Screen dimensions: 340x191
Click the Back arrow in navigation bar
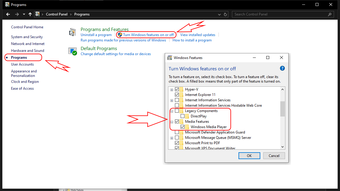click(8, 14)
